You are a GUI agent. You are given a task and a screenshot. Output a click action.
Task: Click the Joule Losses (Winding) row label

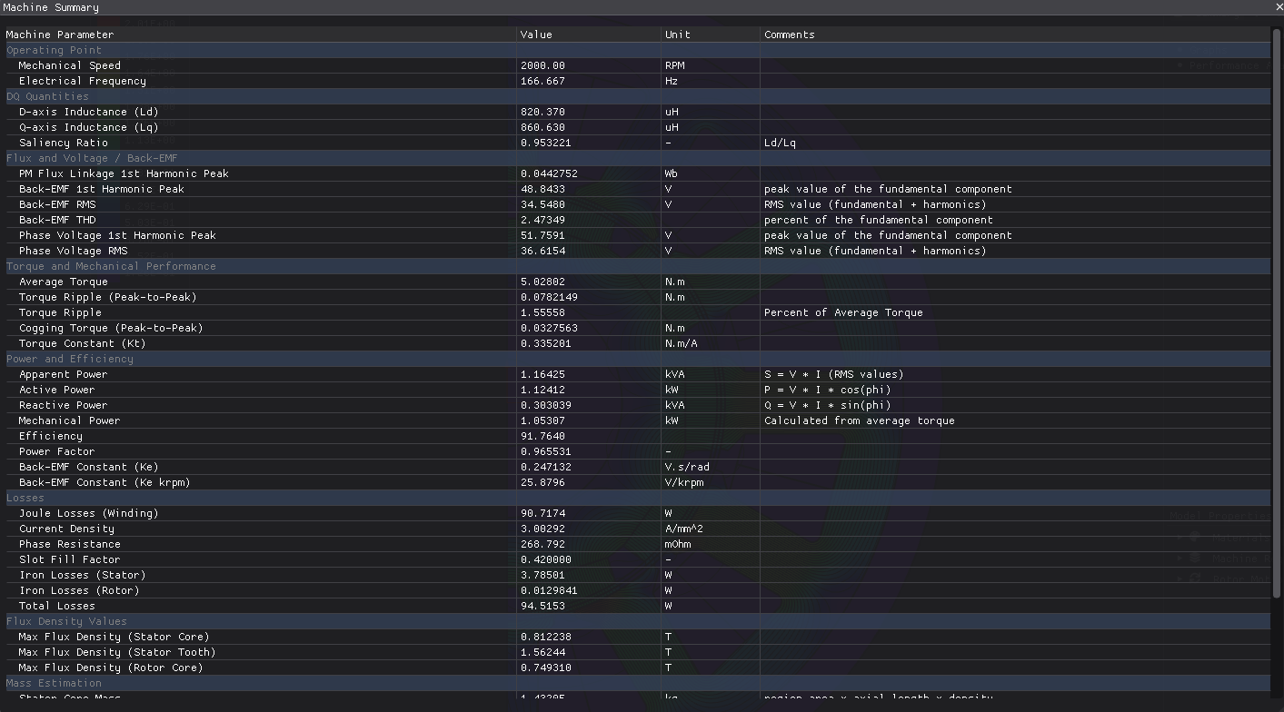pos(88,513)
